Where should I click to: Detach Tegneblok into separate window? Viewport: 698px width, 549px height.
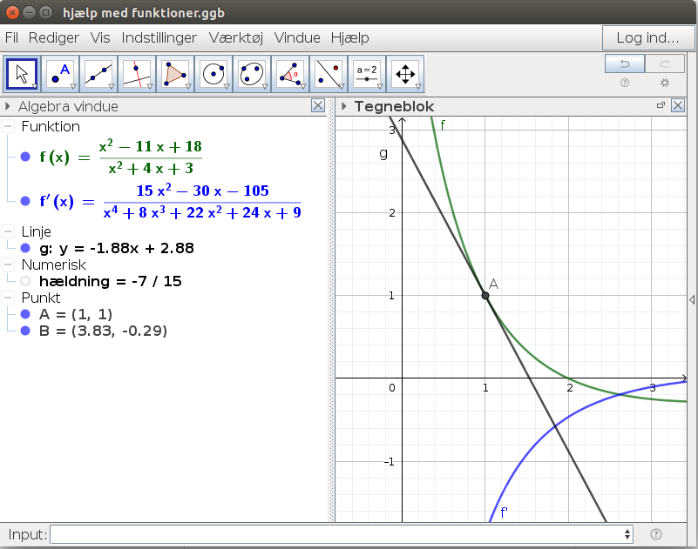click(x=661, y=105)
